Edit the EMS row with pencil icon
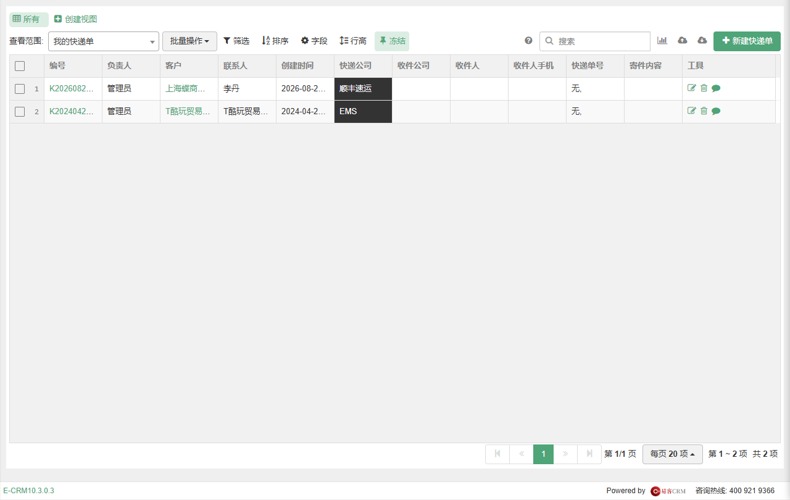 (x=692, y=111)
